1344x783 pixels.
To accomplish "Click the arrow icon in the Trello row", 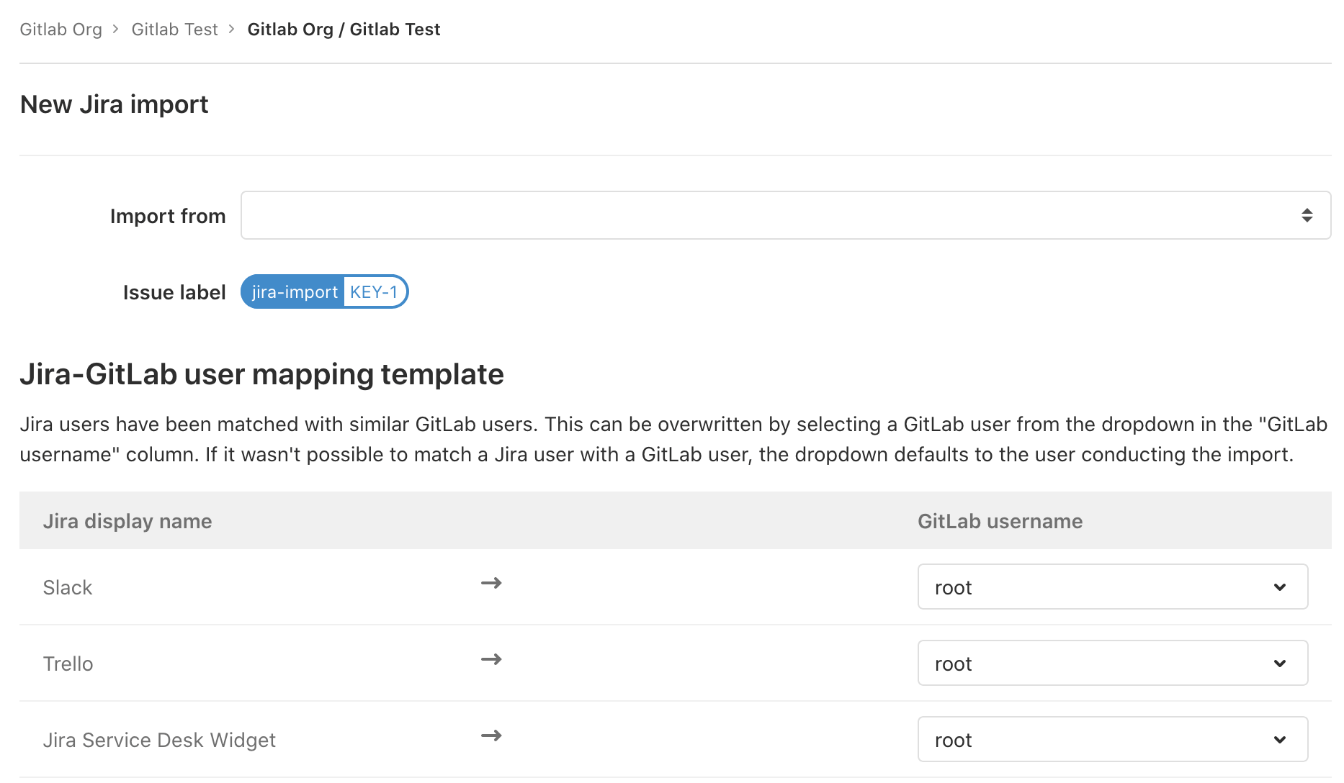I will (x=491, y=659).
